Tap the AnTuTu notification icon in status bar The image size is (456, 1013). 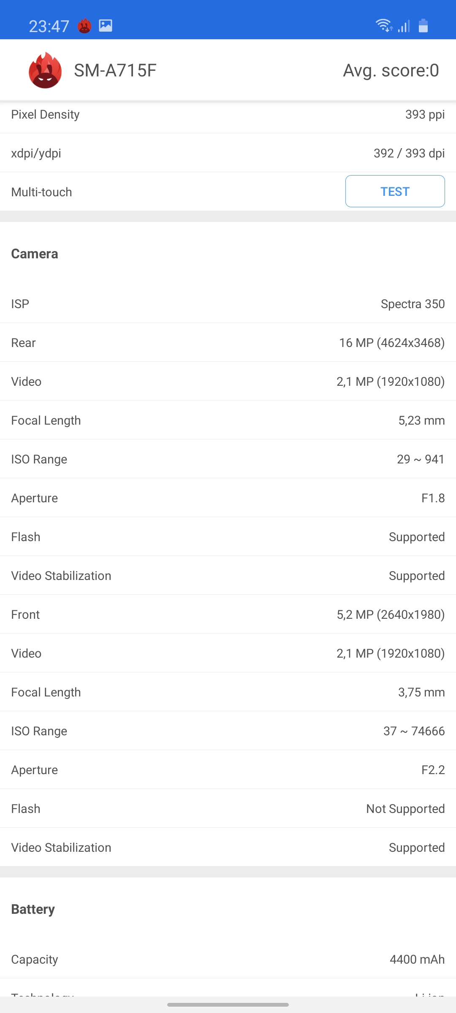point(84,26)
